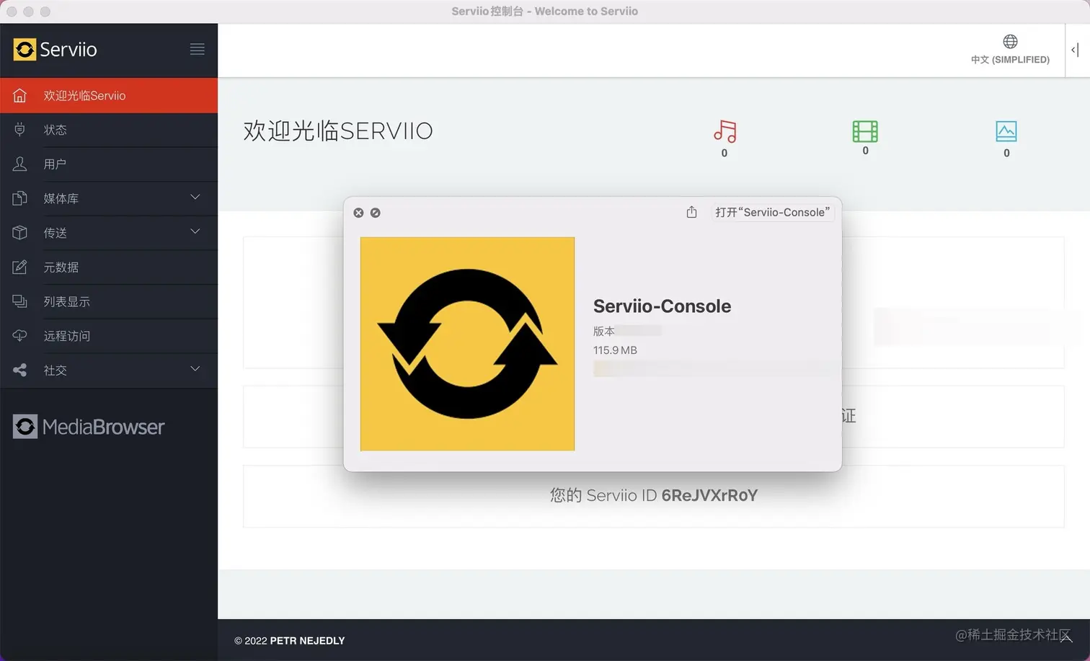Open the 元数据 metadata page

(x=109, y=267)
